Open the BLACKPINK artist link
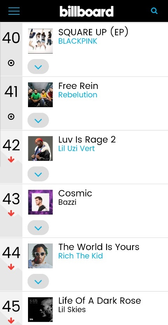The image size is (168, 325). coord(78,41)
